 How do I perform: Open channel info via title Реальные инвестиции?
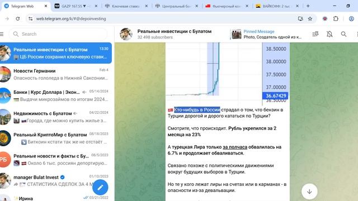coord(174,31)
